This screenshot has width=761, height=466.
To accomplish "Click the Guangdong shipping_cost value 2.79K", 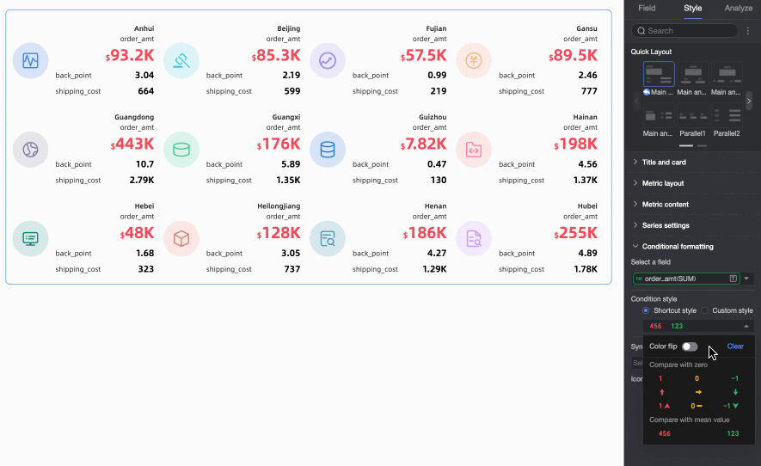I will click(x=142, y=180).
